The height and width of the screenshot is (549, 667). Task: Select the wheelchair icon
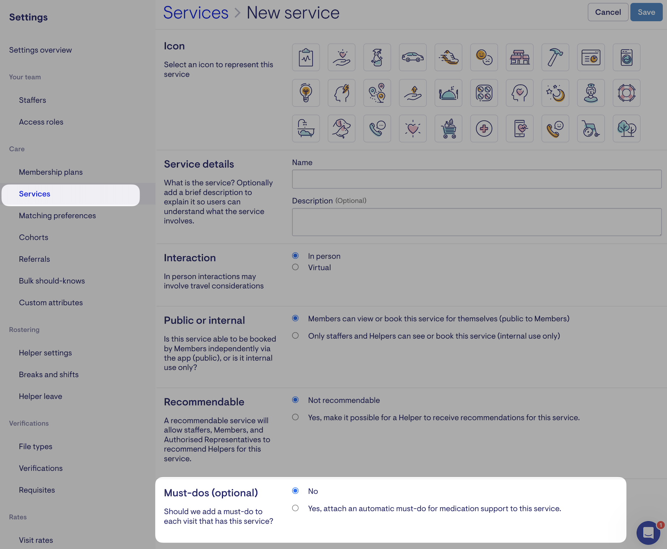(590, 128)
